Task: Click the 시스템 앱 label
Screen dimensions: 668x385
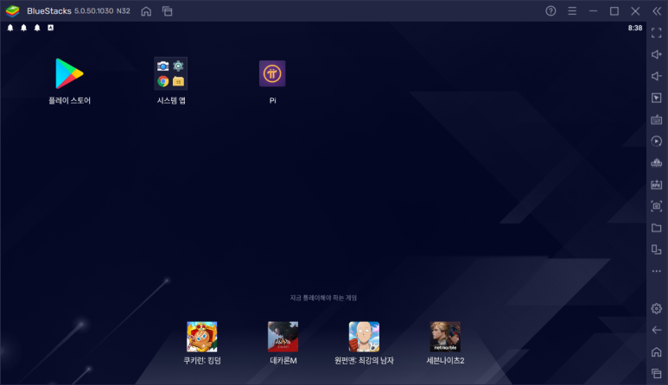Action: 171,100
